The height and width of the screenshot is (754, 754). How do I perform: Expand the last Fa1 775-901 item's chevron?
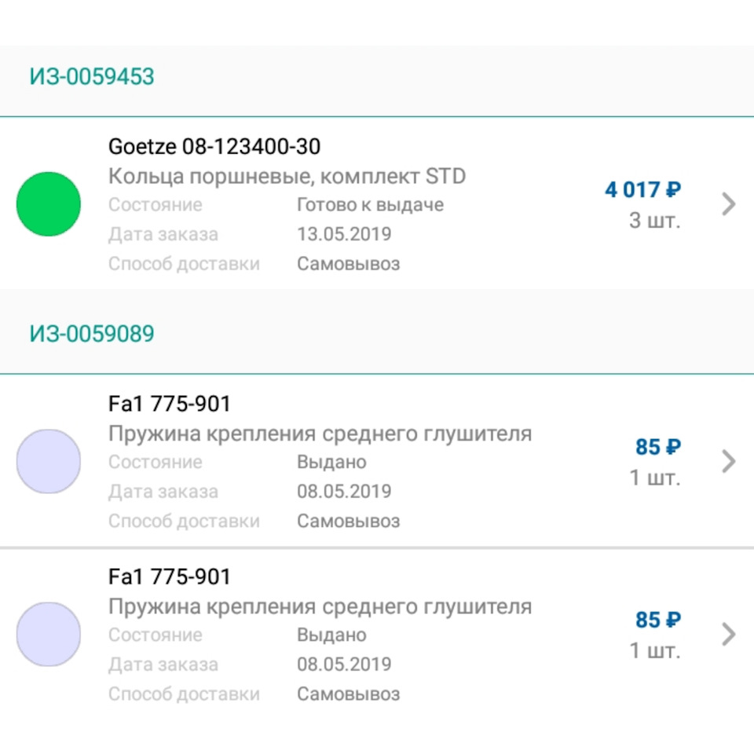(x=729, y=634)
